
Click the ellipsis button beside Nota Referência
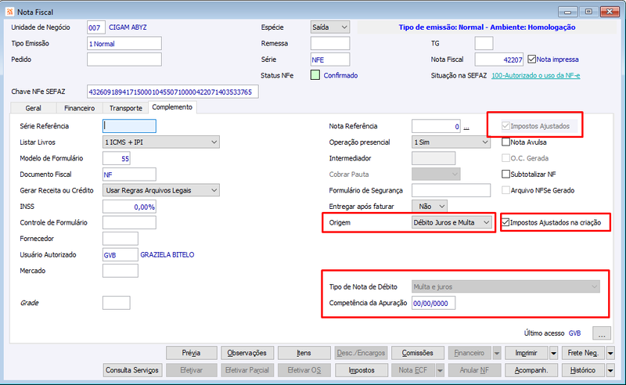pos(466,127)
